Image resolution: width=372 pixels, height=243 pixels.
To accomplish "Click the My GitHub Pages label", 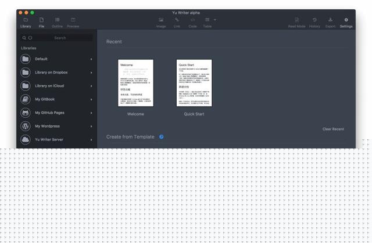I will (x=49, y=113).
